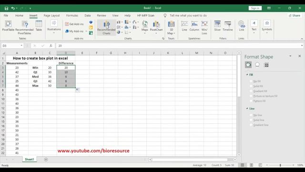Close the Format Shape pane

(x=300, y=56)
